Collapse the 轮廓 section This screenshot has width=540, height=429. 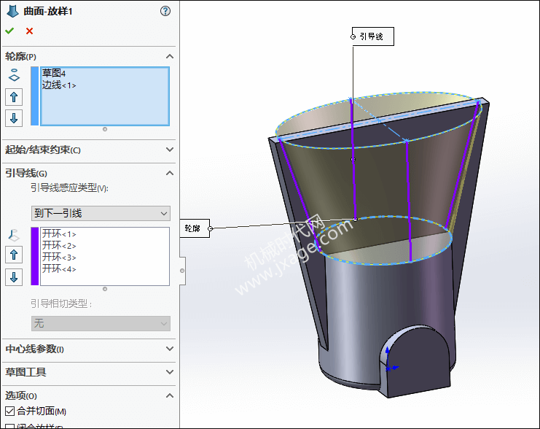(169, 56)
